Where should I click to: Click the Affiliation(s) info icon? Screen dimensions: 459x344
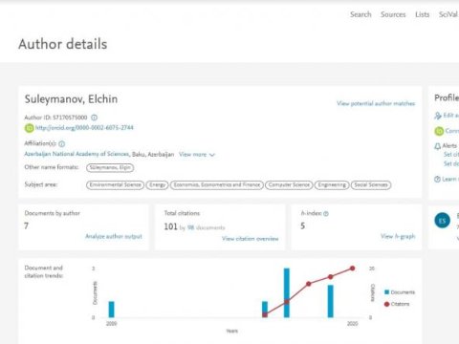[62, 143]
